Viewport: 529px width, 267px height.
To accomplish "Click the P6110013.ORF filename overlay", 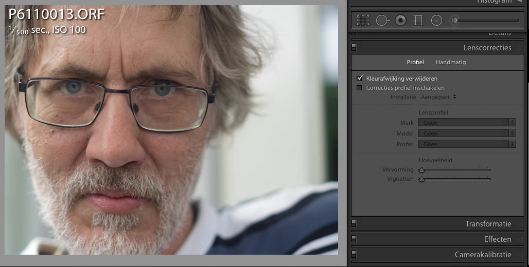I will (x=57, y=14).
